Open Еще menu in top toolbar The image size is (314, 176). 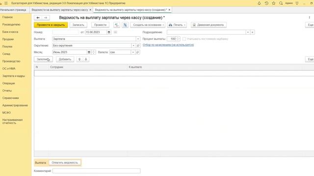point(310,25)
